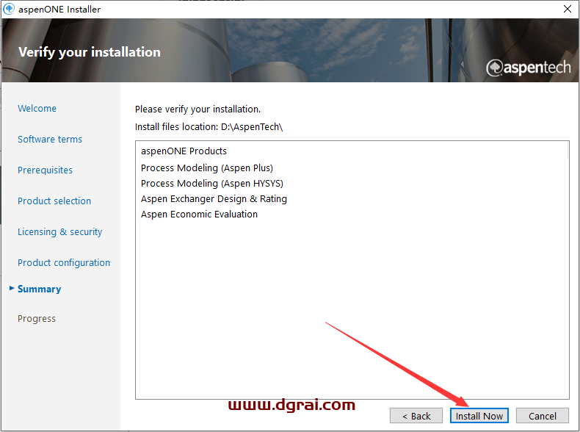This screenshot has width=580, height=432.
Task: Go to the Software terms step
Action: point(50,139)
